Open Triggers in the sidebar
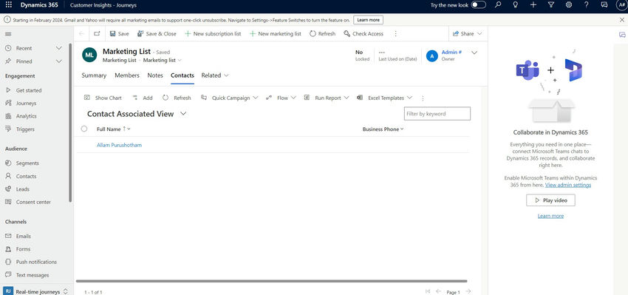628x295 pixels. (x=25, y=129)
